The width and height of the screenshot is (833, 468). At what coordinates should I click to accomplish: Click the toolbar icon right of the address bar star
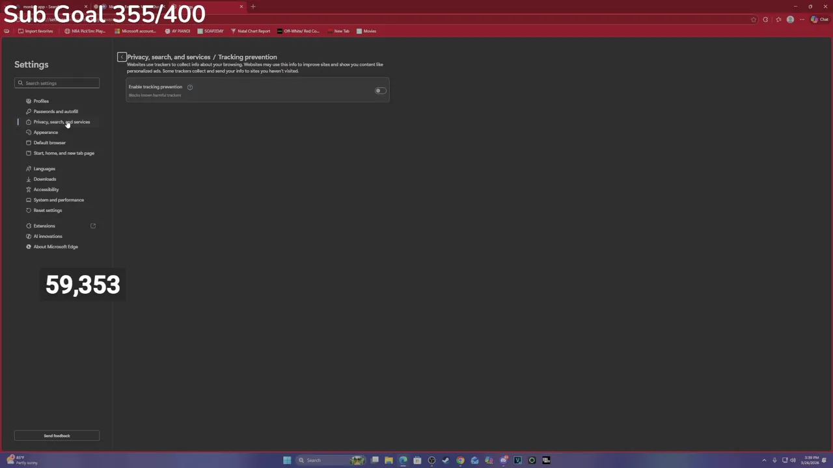point(765,19)
